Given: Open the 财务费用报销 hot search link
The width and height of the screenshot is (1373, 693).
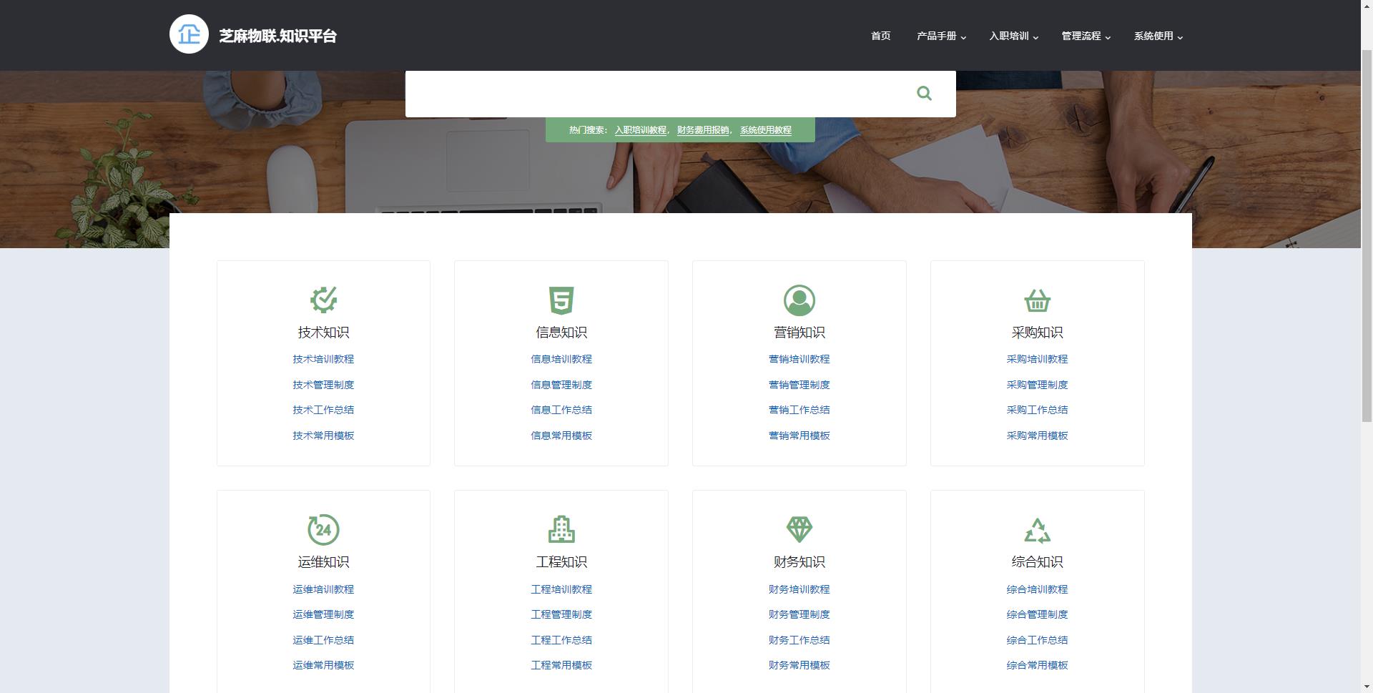Looking at the screenshot, I should 703,130.
